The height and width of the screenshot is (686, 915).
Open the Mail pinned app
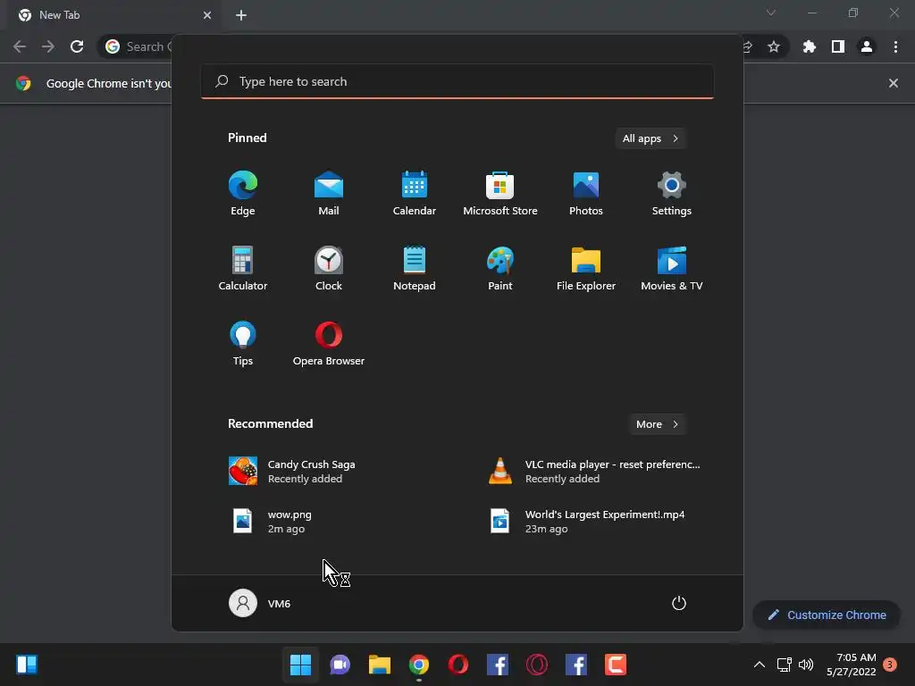pyautogui.click(x=329, y=193)
